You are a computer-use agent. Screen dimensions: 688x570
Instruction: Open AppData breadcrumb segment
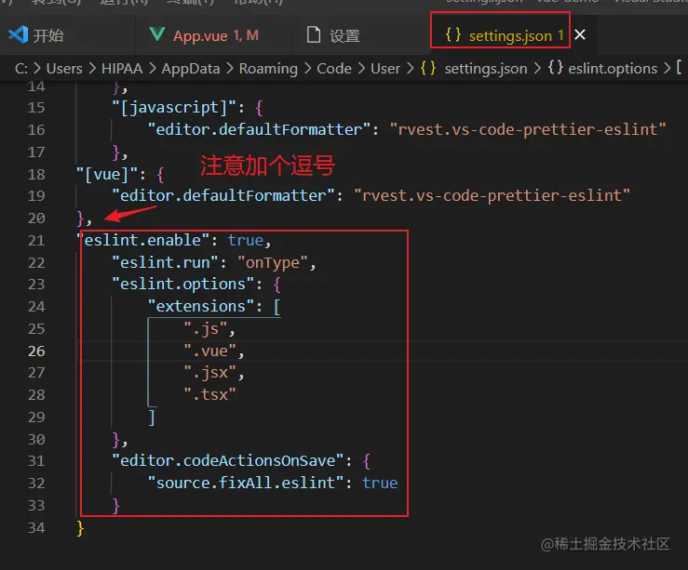[191, 69]
